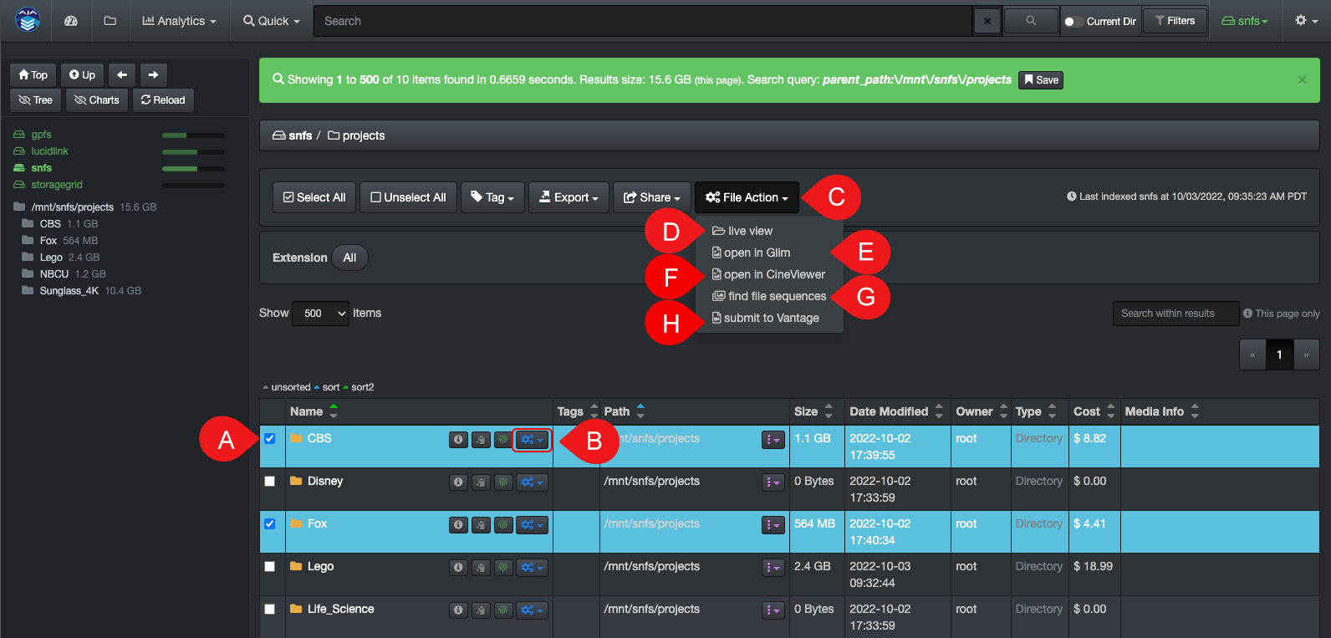This screenshot has width=1331, height=638.
Task: Click the forward arrow navigation button
Action: point(153,75)
